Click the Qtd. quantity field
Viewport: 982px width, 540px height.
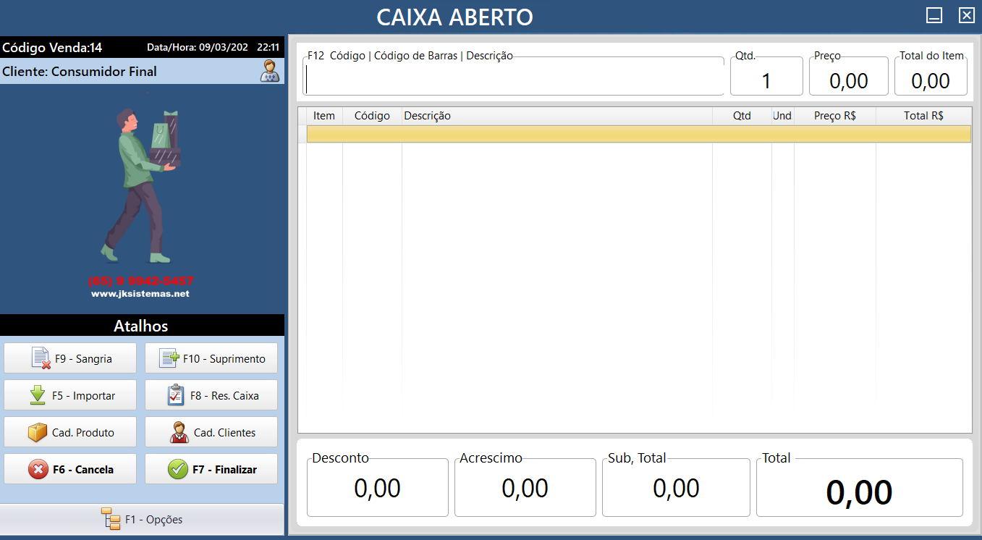pos(766,80)
